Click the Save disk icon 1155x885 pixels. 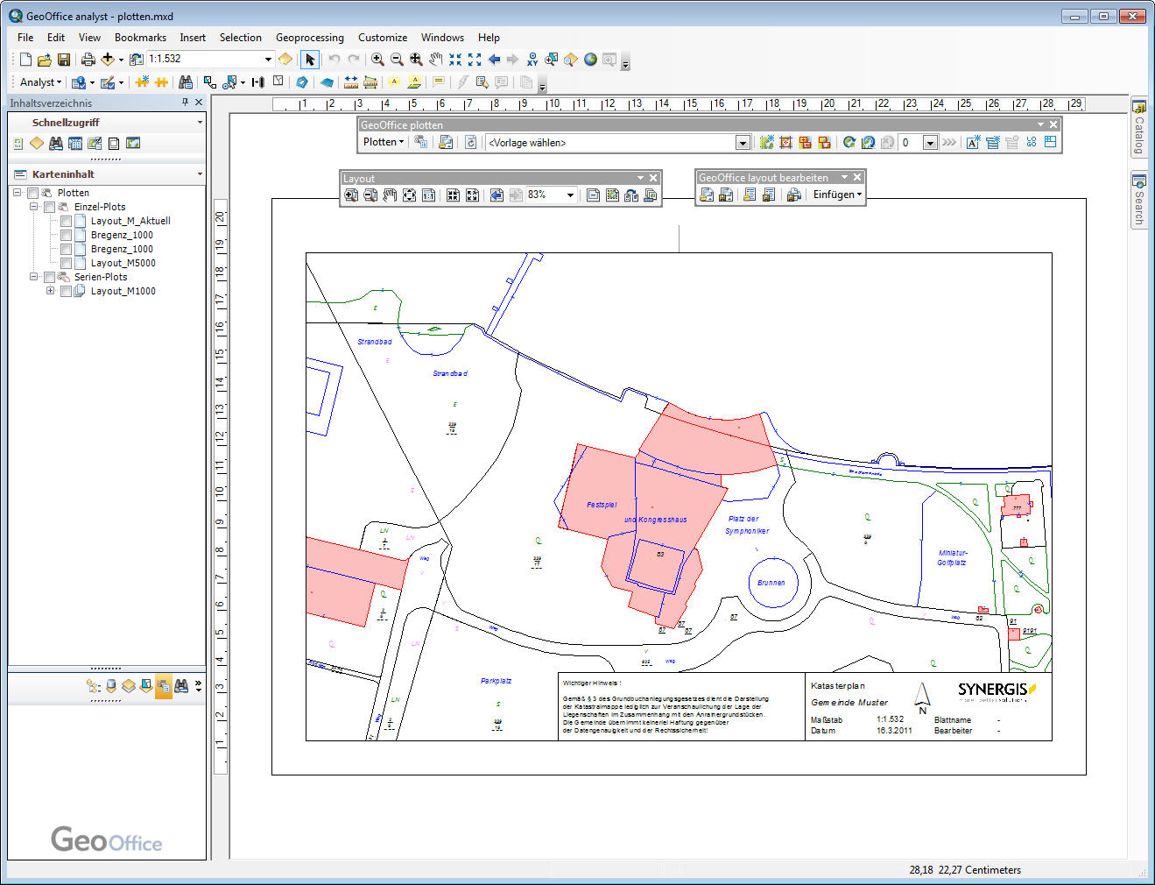click(x=64, y=60)
